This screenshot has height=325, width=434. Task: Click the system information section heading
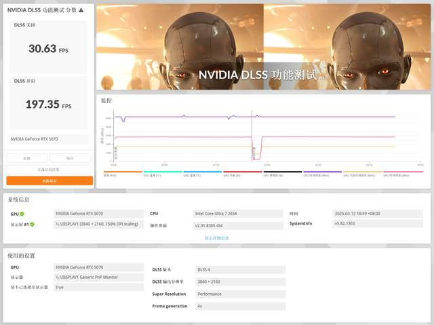[18, 199]
